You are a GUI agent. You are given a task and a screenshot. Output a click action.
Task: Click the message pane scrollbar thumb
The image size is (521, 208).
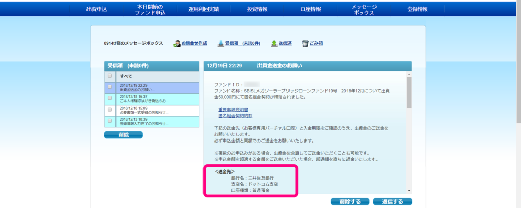tap(409, 92)
